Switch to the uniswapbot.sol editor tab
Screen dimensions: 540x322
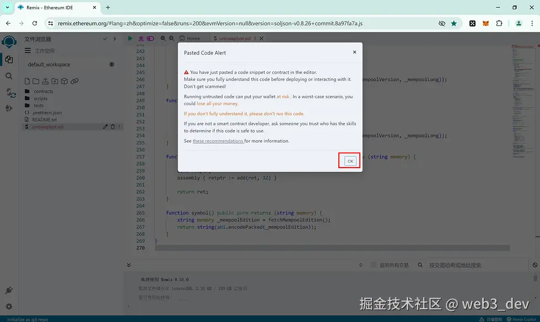[235, 39]
